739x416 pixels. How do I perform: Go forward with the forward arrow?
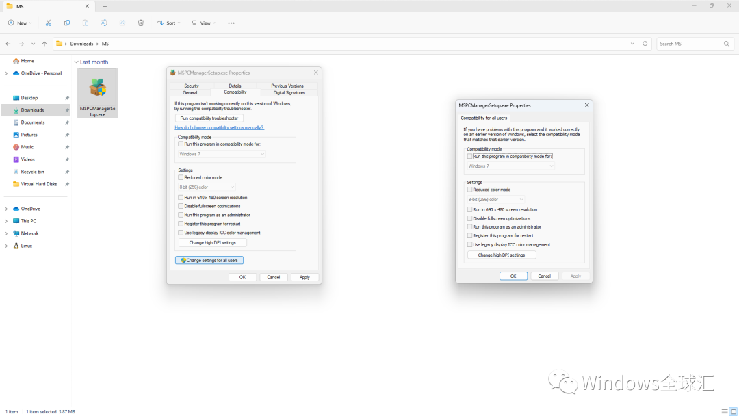coord(21,44)
